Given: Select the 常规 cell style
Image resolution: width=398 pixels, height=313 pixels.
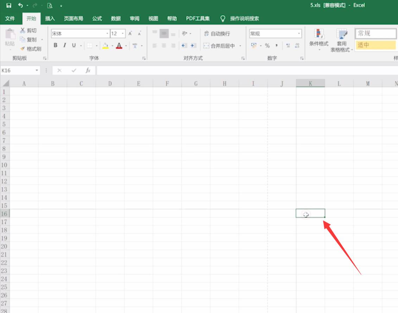Looking at the screenshot, I should [376, 33].
